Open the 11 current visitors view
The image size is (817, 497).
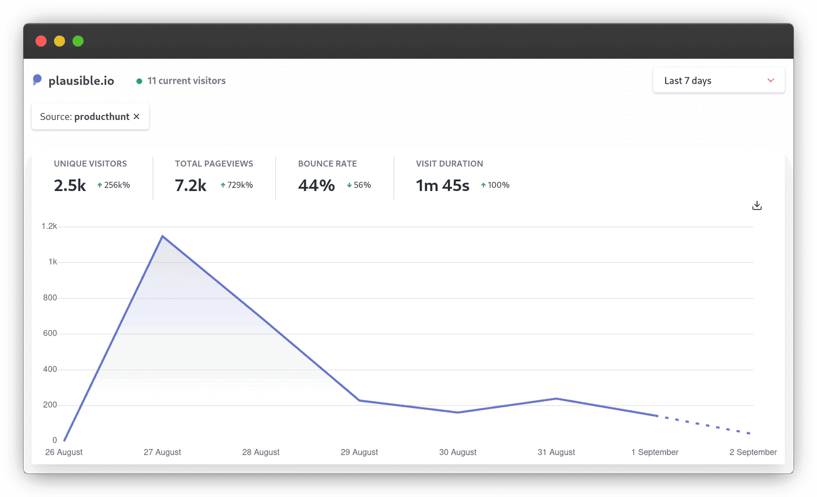click(186, 81)
